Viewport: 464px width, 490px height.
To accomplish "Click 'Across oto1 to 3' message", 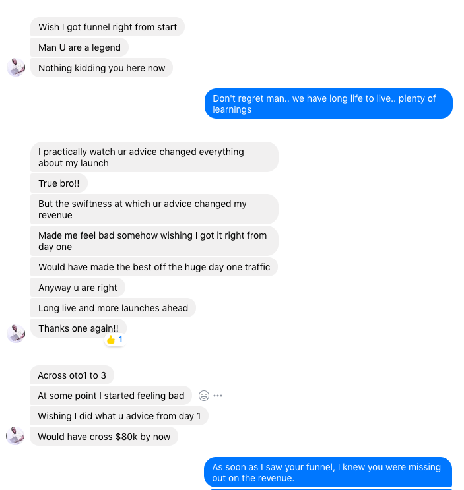I will (72, 375).
